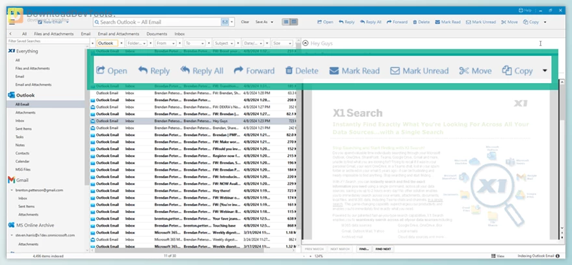
Task: Click the Outlook section icon in sidebar
Action: [x=11, y=95]
